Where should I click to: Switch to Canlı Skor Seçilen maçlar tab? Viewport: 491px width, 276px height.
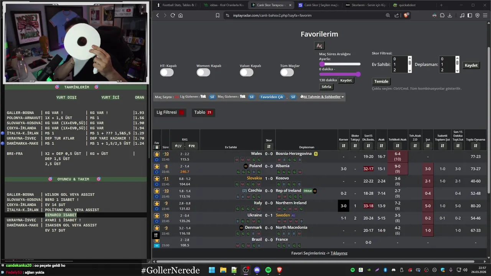pos(318,5)
